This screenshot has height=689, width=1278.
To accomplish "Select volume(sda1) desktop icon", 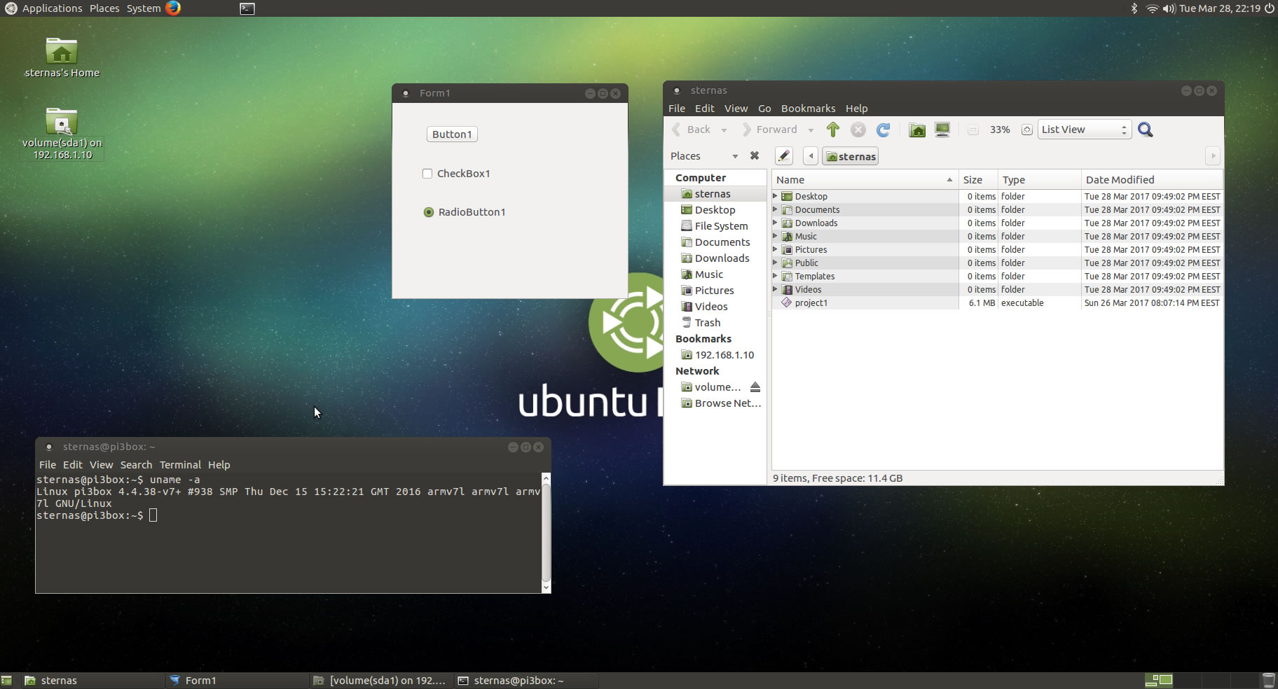I will click(62, 133).
